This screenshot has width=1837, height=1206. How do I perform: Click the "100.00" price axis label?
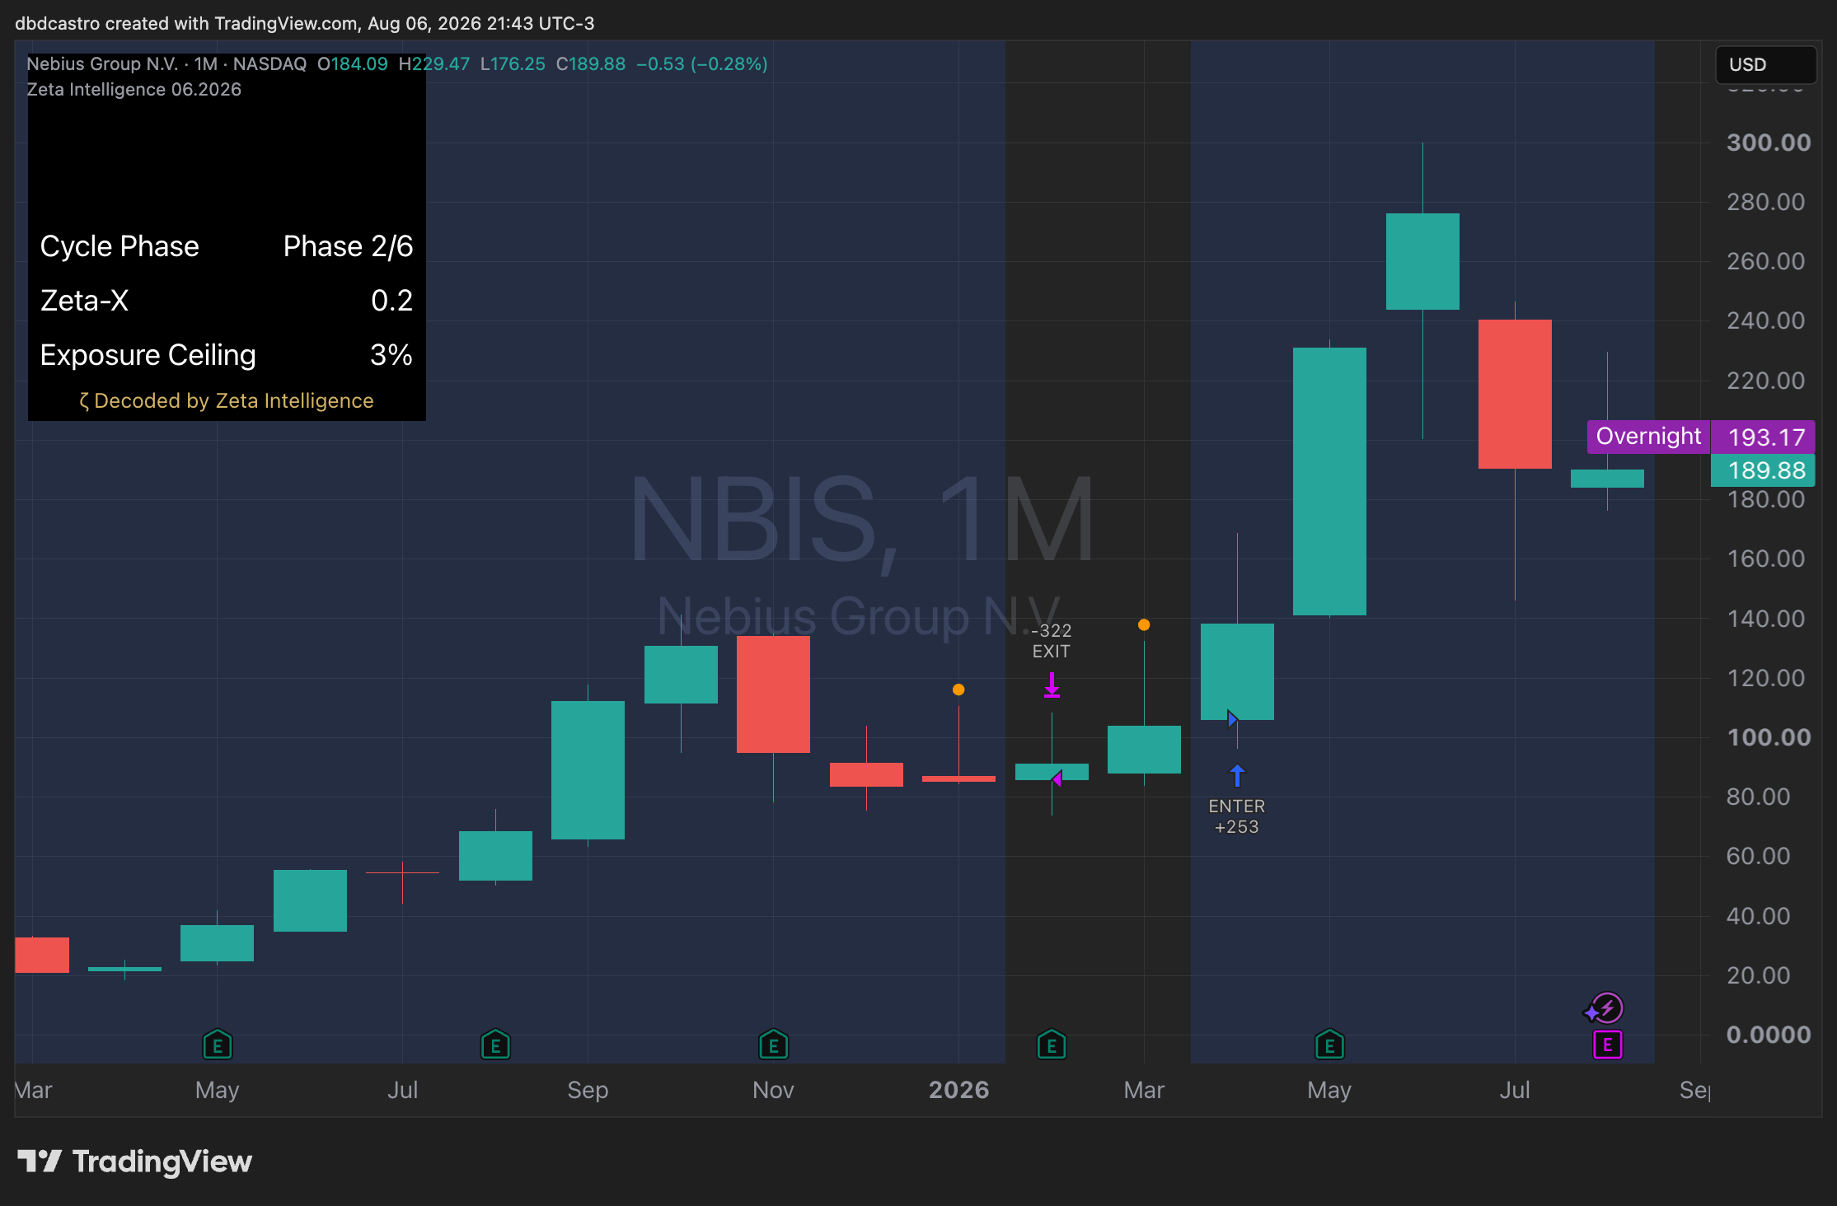click(x=1769, y=737)
